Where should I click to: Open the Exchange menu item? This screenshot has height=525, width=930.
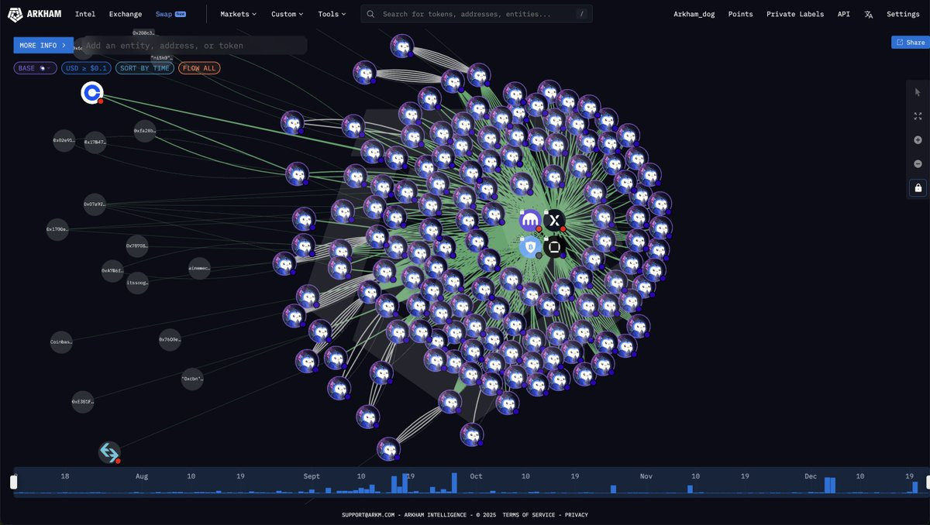(x=126, y=14)
